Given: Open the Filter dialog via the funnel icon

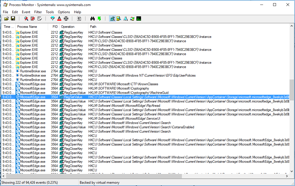Looking at the screenshot, I should [53, 19].
